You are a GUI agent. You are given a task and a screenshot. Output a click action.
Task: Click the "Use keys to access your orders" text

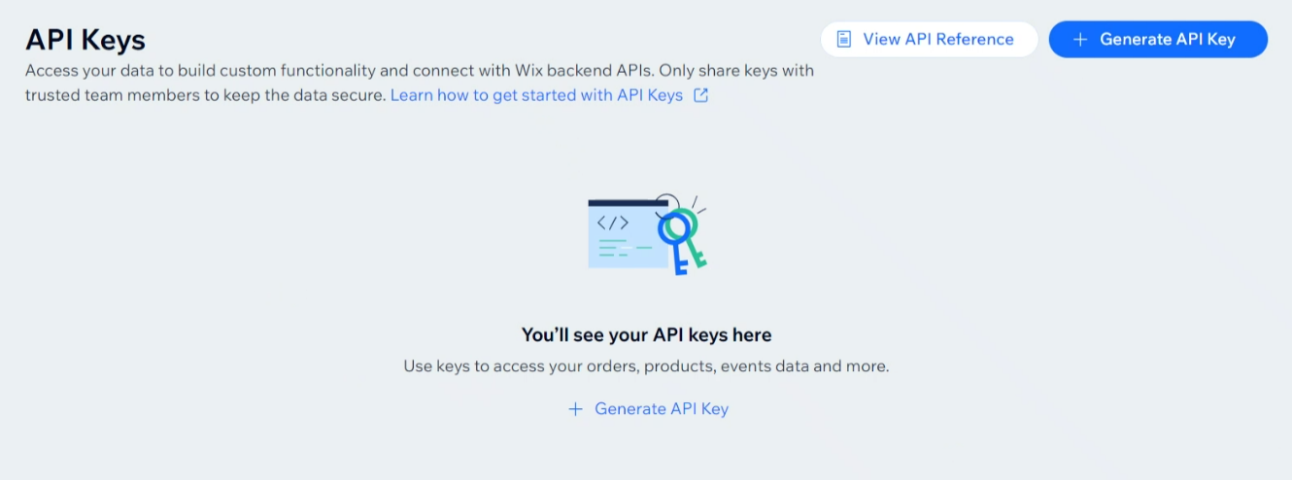coord(646,366)
